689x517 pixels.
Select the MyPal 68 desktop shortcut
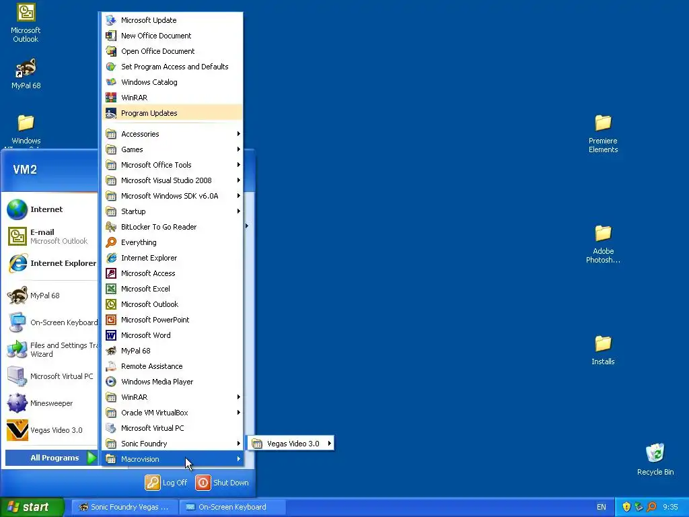coord(26,74)
